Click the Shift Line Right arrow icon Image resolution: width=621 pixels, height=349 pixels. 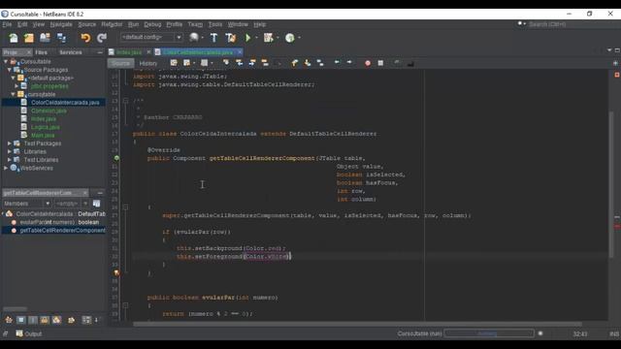click(349, 62)
